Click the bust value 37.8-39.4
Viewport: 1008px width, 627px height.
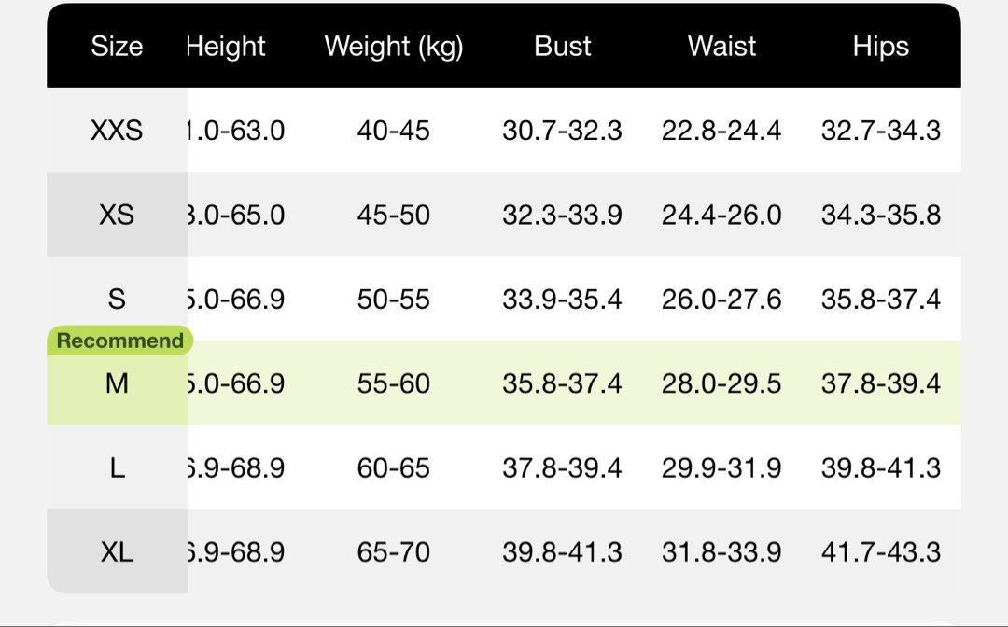coord(562,467)
